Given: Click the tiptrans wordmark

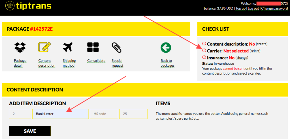Looking at the screenshot, I should click(x=34, y=6).
